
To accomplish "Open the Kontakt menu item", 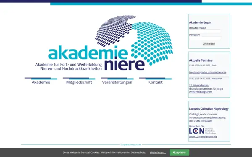I will [x=155, y=82].
